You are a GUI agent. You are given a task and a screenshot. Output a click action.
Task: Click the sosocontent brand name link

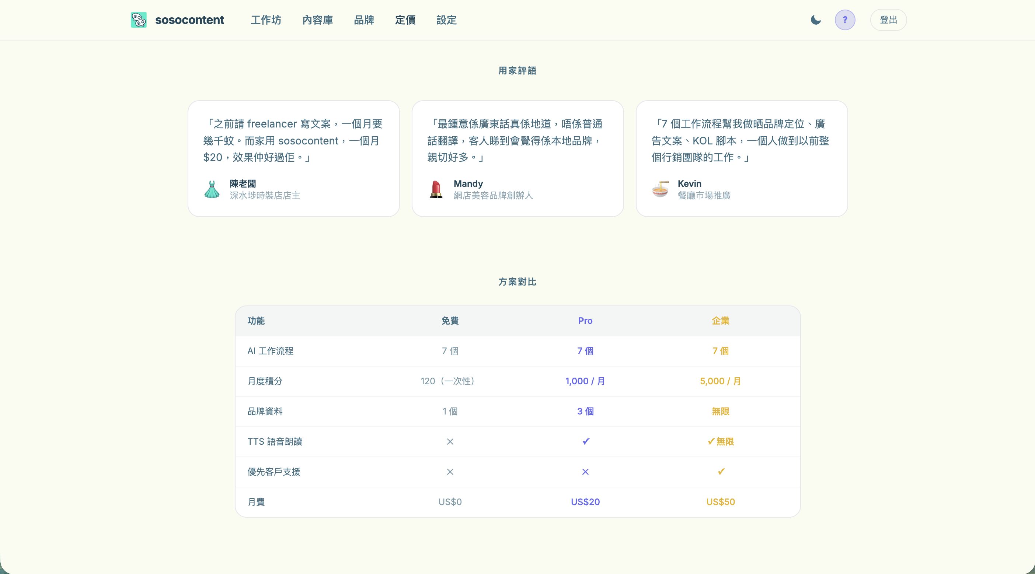(189, 20)
